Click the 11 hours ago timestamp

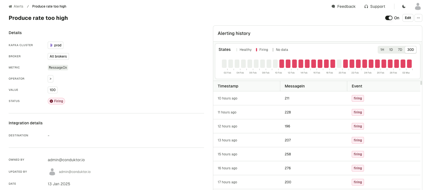coord(227,112)
